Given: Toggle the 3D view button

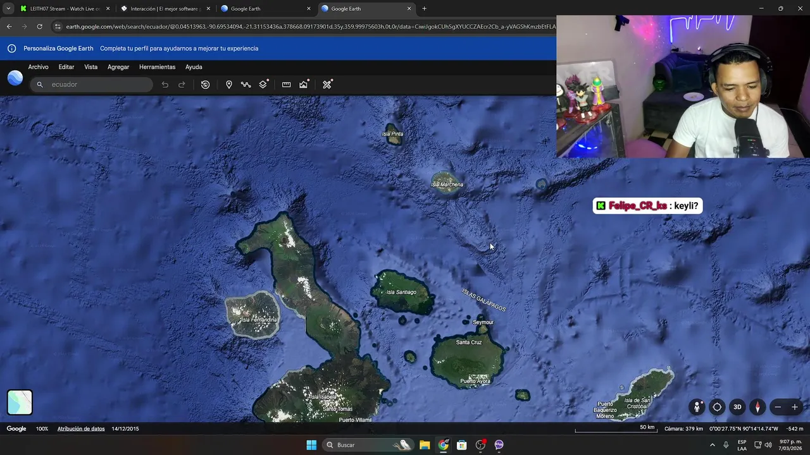Looking at the screenshot, I should pyautogui.click(x=737, y=407).
